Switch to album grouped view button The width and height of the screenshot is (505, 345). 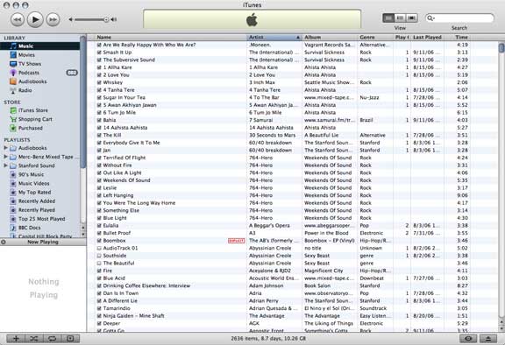point(400,18)
